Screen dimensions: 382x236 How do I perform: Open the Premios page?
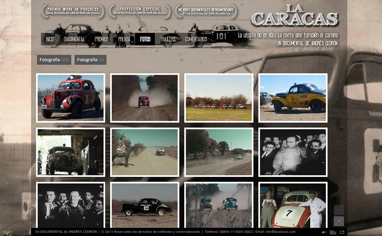pyautogui.click(x=101, y=39)
